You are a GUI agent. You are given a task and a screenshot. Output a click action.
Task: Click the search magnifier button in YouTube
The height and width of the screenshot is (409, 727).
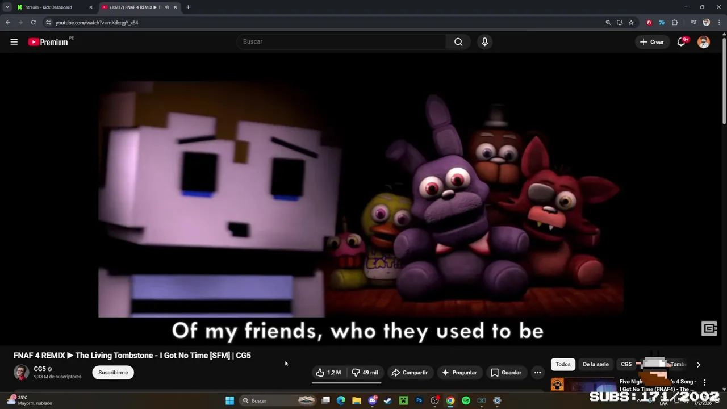click(458, 41)
